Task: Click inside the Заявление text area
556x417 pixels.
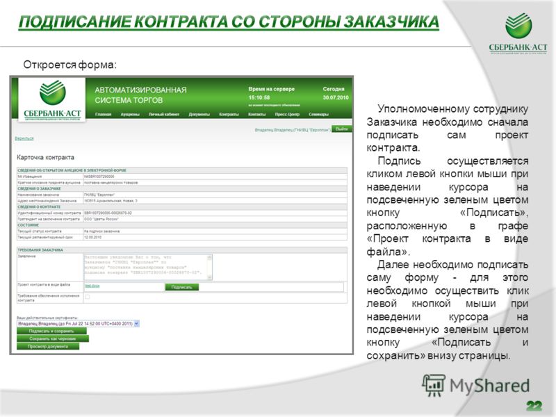Action: coord(145,267)
